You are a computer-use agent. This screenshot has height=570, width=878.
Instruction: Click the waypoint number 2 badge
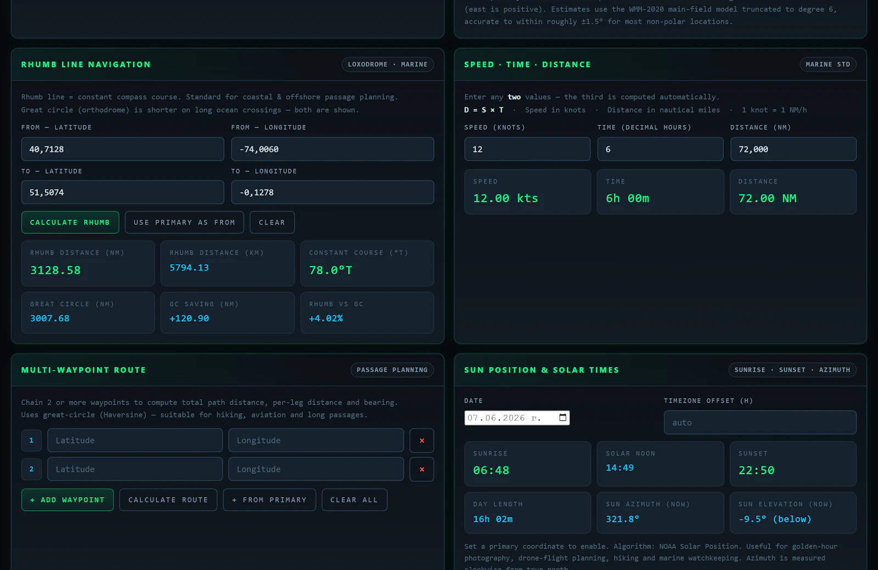click(31, 469)
